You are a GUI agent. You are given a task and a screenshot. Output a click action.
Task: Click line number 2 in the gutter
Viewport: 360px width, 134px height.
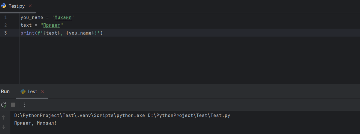[5, 25]
